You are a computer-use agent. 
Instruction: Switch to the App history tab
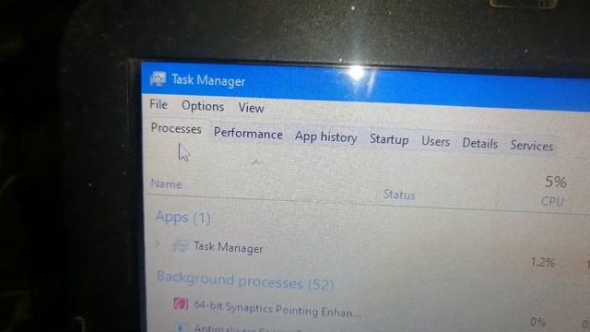325,137
